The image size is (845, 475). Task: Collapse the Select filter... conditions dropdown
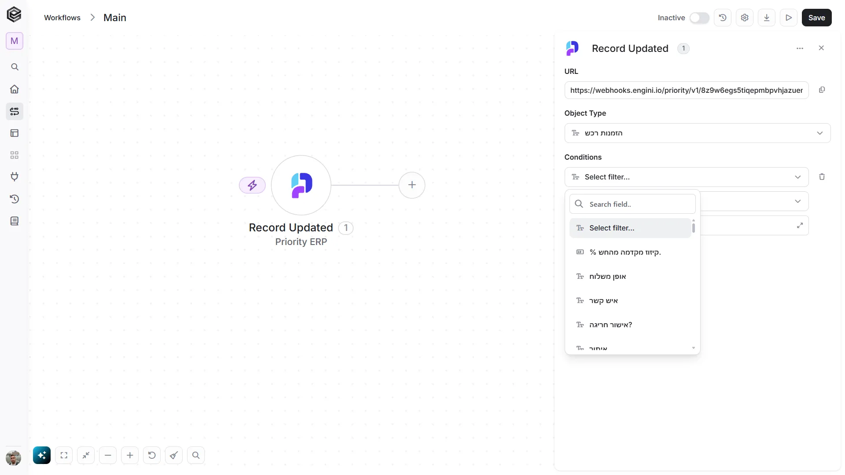pyautogui.click(x=687, y=177)
